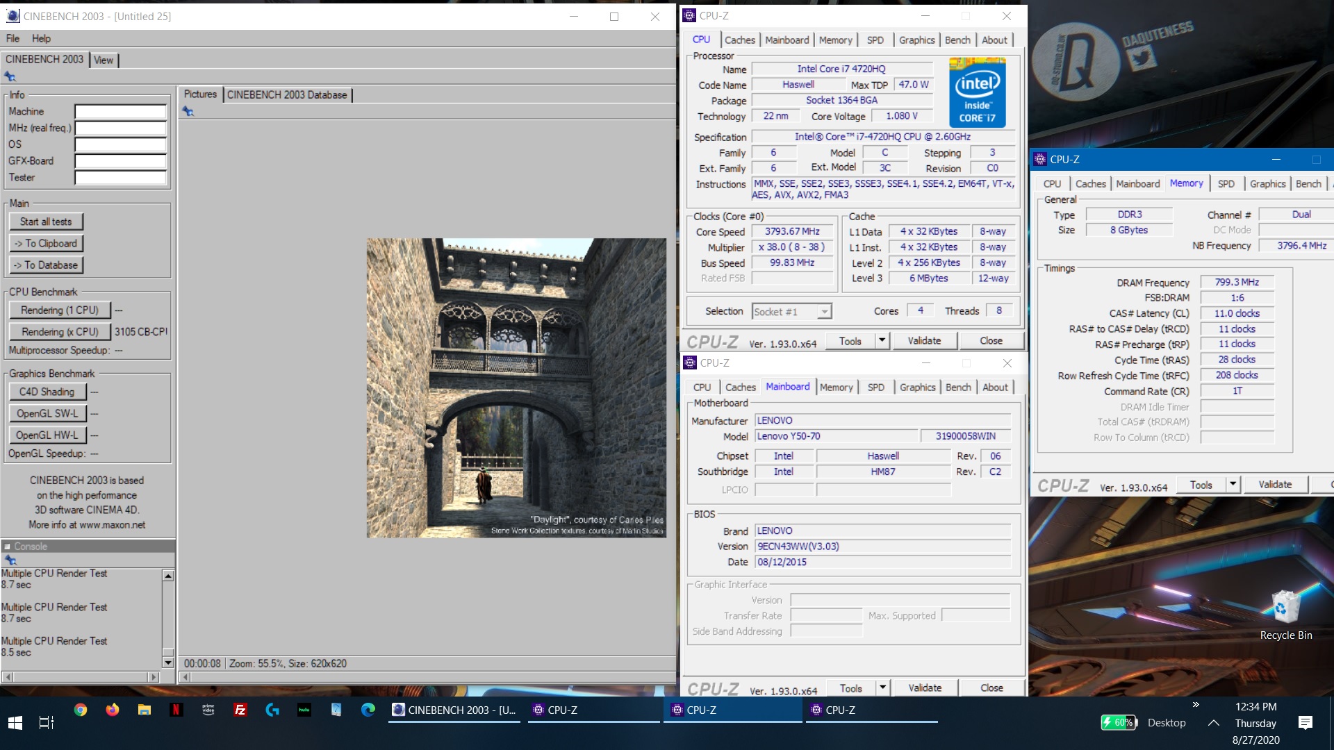This screenshot has height=750, width=1334.
Task: Click the CPU-Z Memory window title icon
Action: [1040, 159]
